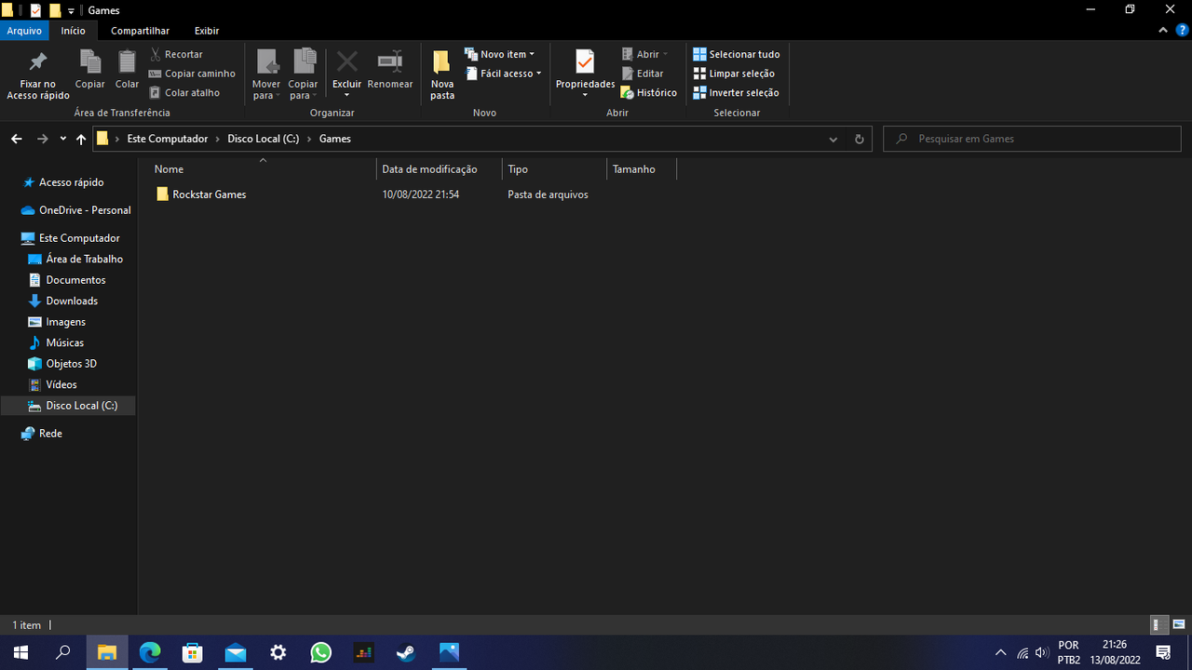Switch to large icons view toggle
This screenshot has height=670, width=1192.
pyautogui.click(x=1179, y=624)
